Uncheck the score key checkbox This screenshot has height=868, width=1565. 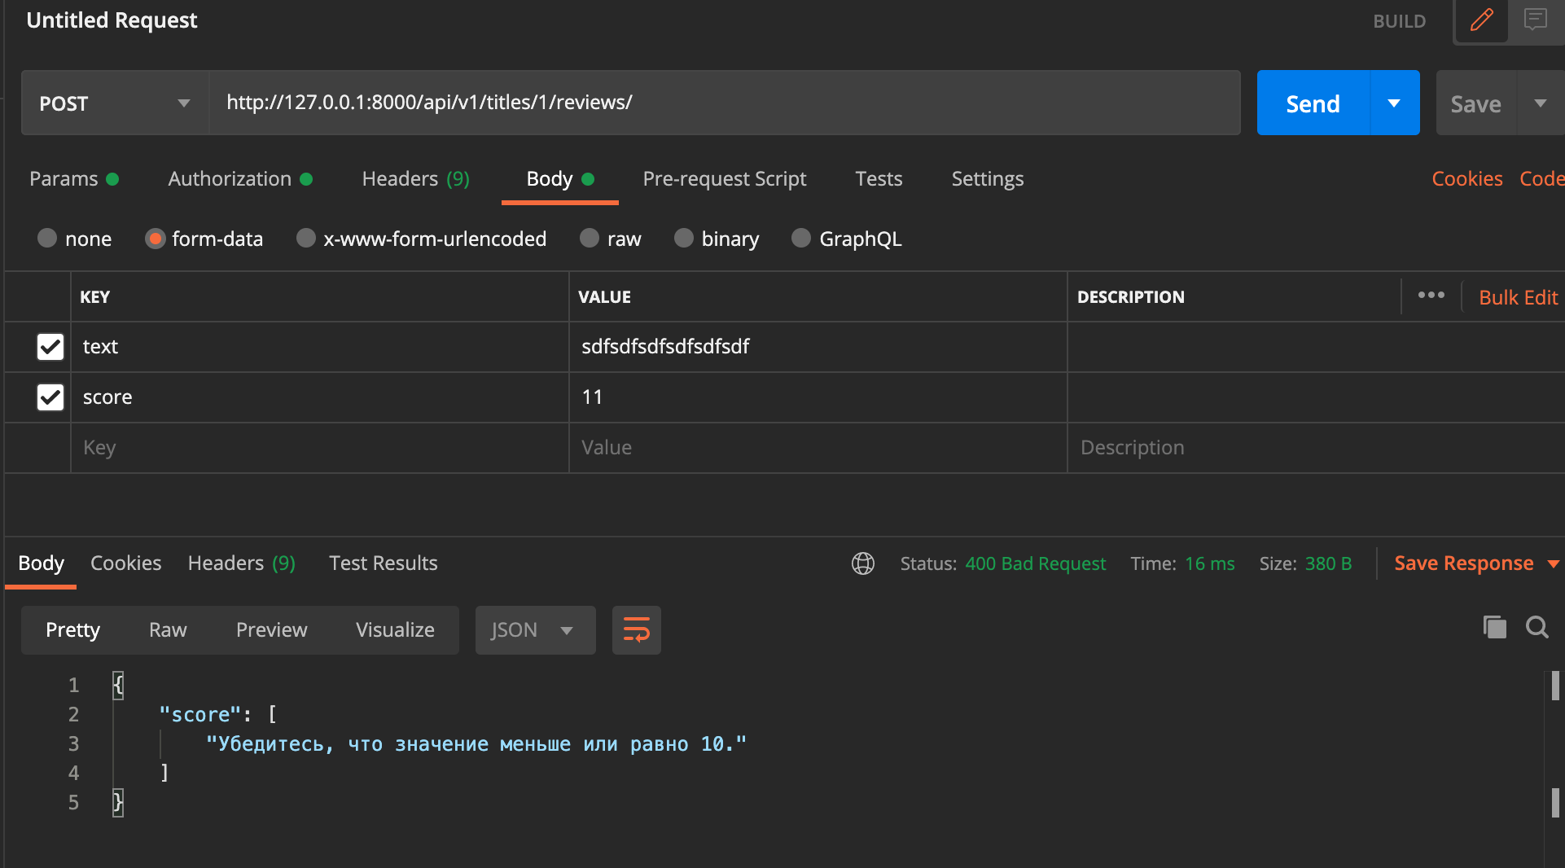click(50, 397)
